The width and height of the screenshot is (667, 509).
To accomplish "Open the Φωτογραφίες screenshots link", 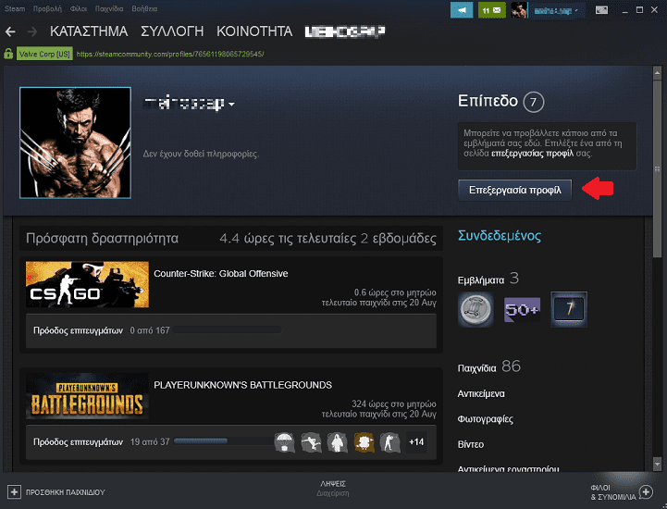I will (x=486, y=419).
